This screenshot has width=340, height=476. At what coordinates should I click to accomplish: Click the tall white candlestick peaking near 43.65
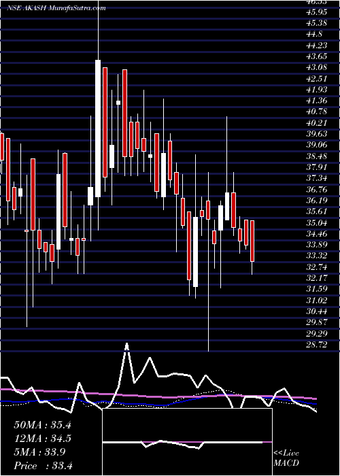point(98,129)
